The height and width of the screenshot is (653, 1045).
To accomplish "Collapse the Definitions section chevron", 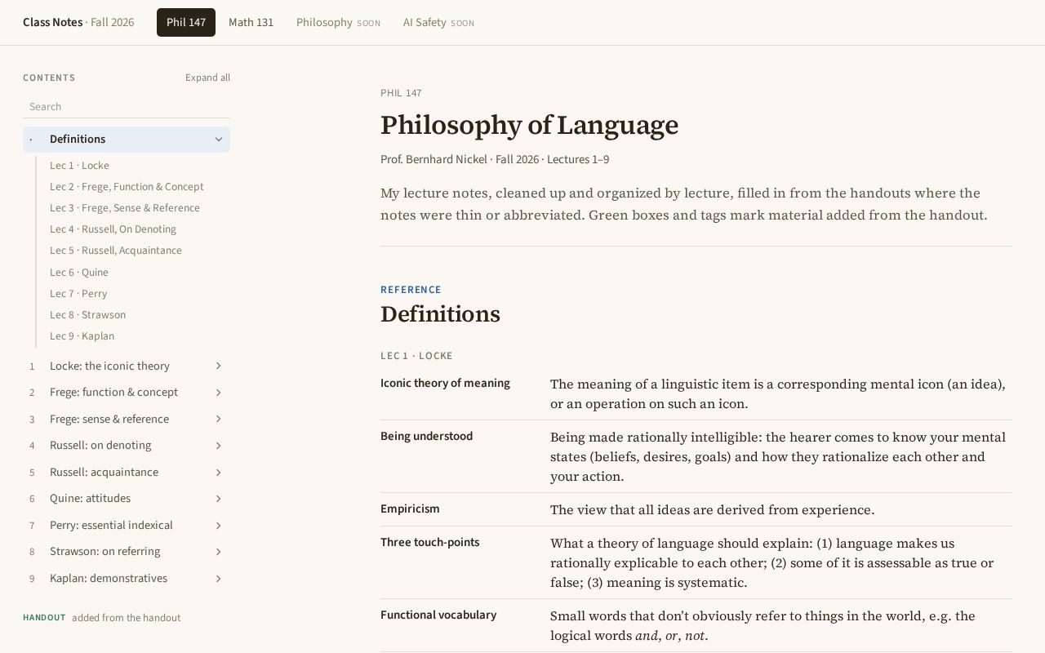I will click(219, 140).
